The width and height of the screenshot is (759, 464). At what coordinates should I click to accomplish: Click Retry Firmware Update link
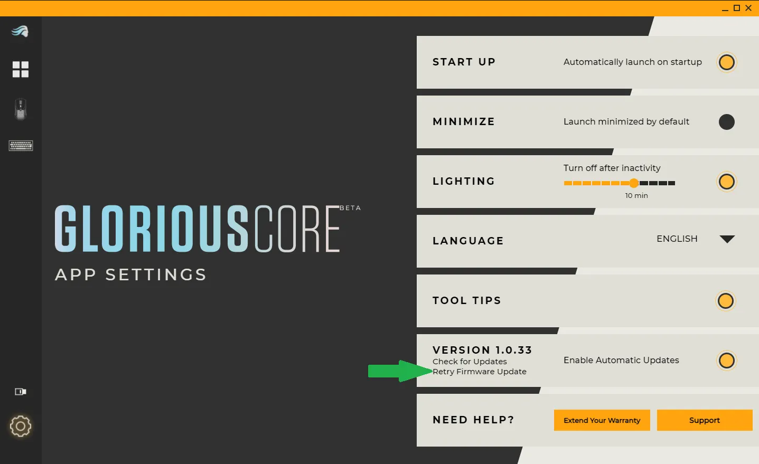pos(480,372)
